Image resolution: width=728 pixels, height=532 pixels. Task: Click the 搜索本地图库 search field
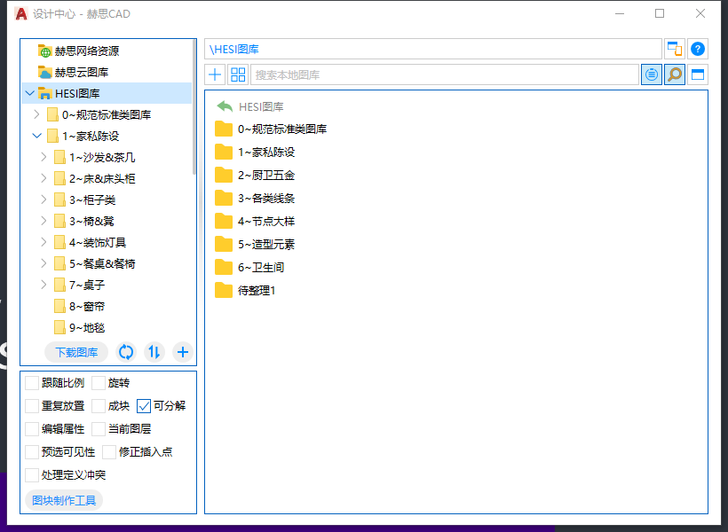(445, 74)
